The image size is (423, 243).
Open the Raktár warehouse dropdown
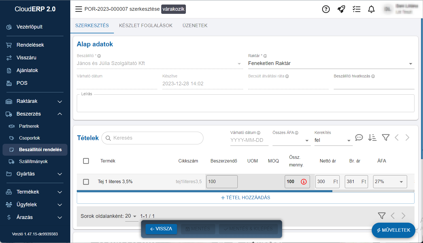pos(331,64)
